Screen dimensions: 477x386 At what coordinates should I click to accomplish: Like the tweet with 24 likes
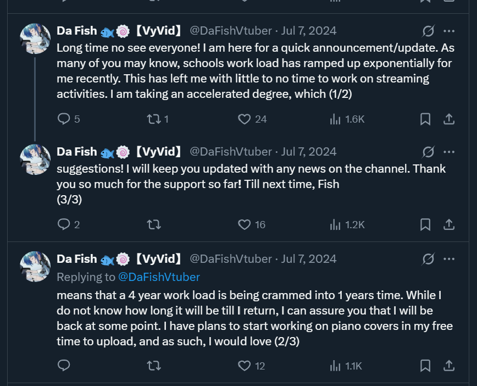(245, 119)
